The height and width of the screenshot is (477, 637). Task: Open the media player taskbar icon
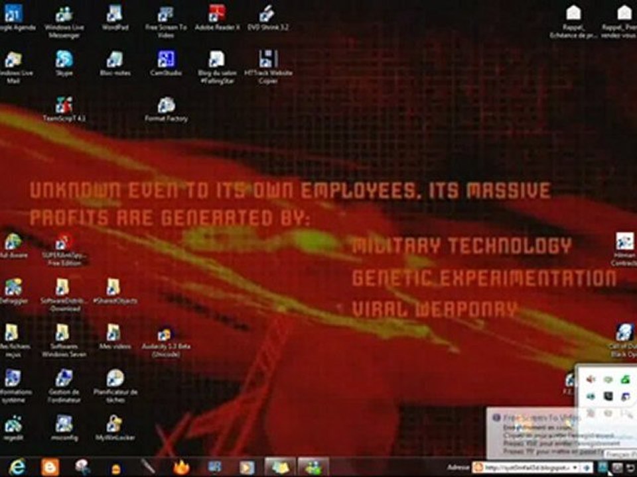(247, 467)
